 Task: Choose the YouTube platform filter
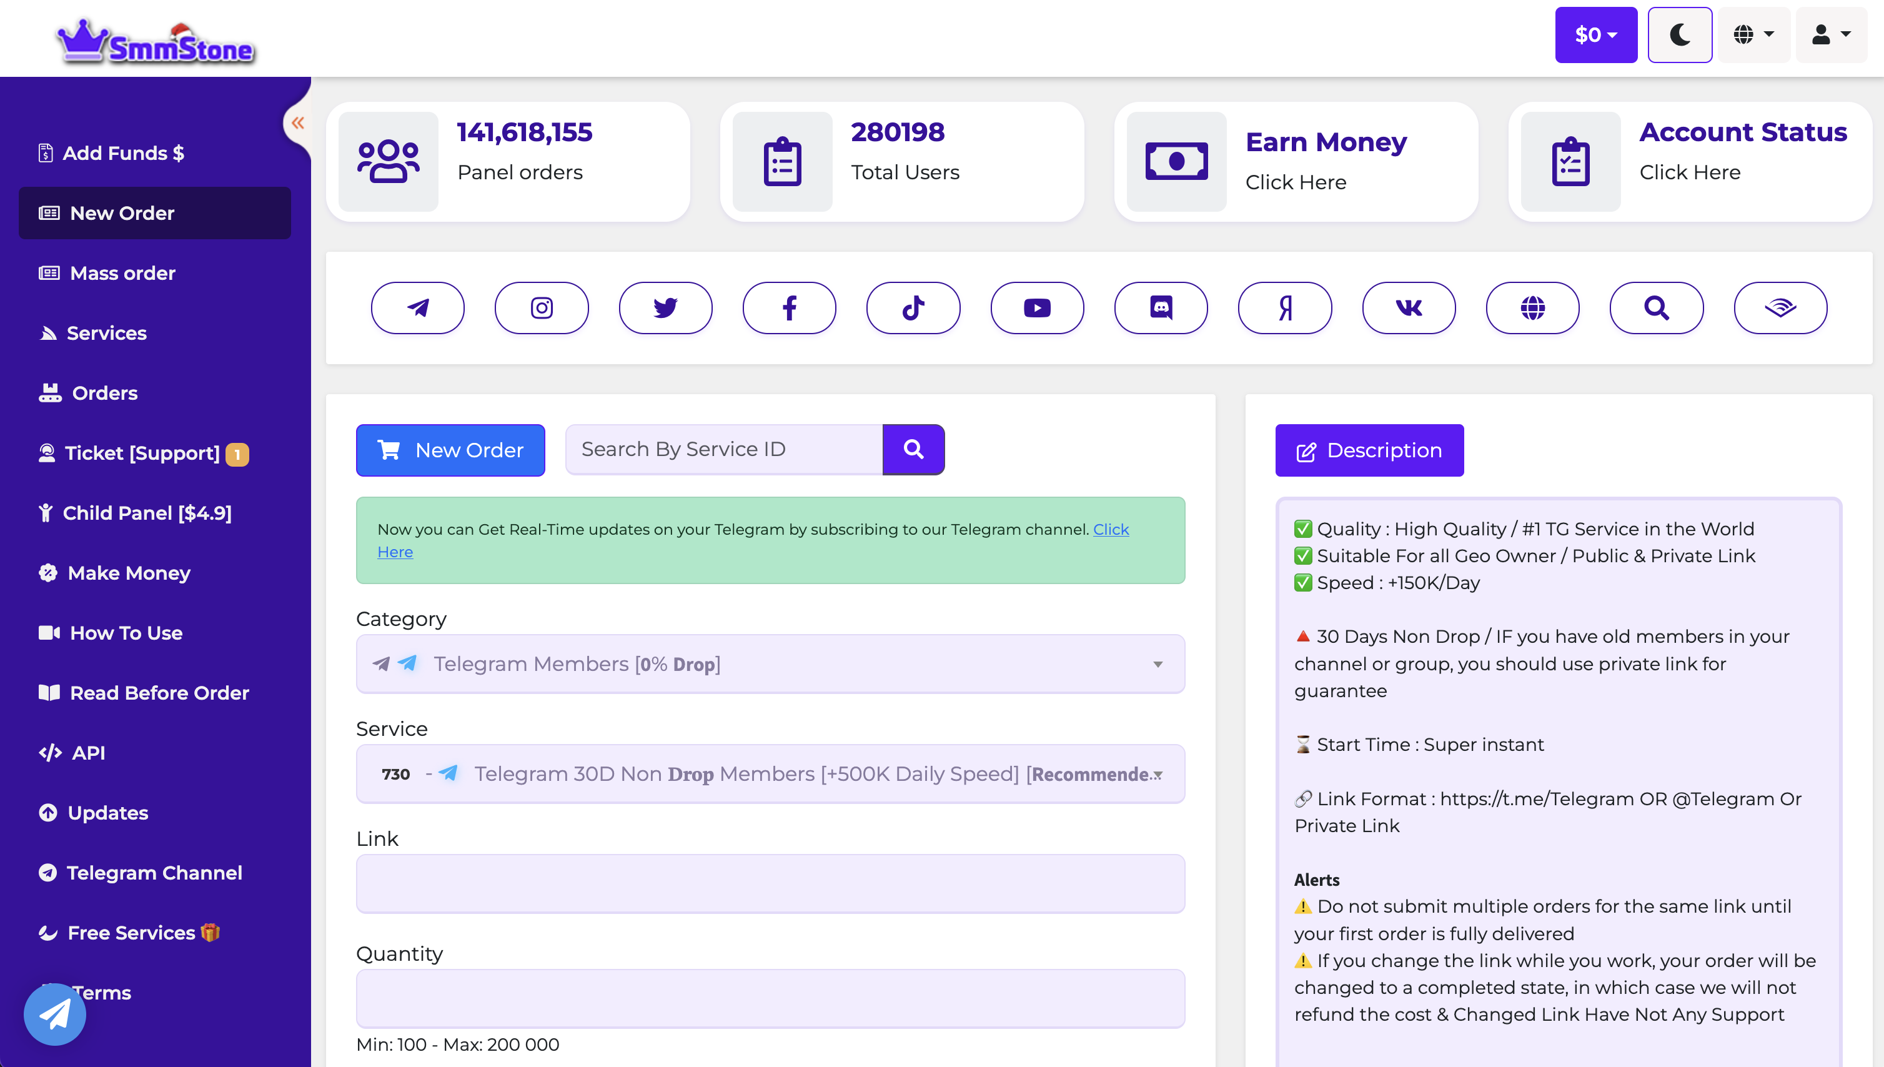(x=1037, y=308)
